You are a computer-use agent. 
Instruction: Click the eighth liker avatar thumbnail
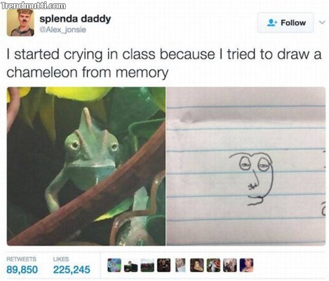pos(230,265)
